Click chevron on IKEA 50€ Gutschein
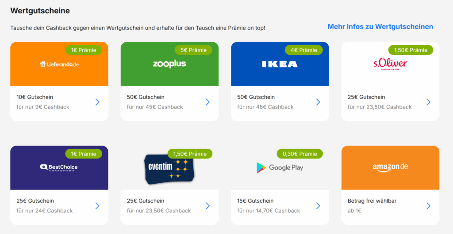This screenshot has width=453, height=234. (x=318, y=102)
